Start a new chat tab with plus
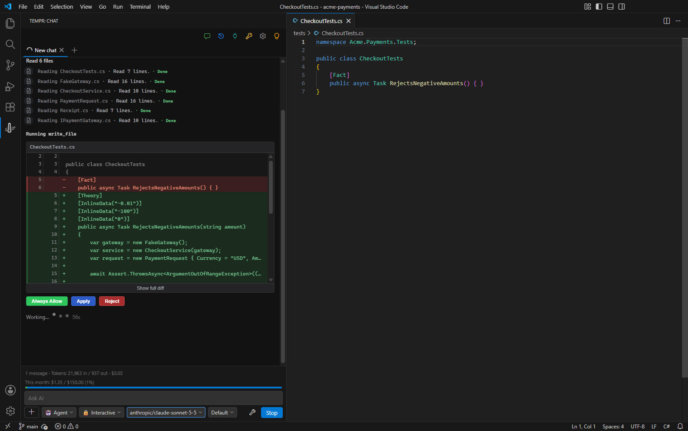The width and height of the screenshot is (688, 431). (x=74, y=50)
